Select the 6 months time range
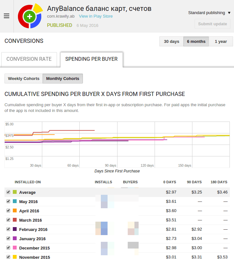 tap(196, 42)
